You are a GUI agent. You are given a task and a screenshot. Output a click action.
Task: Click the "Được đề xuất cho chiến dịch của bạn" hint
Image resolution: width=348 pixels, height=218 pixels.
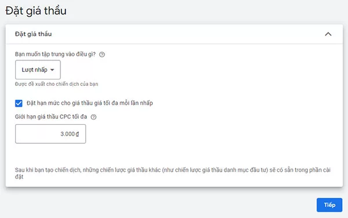tap(56, 84)
